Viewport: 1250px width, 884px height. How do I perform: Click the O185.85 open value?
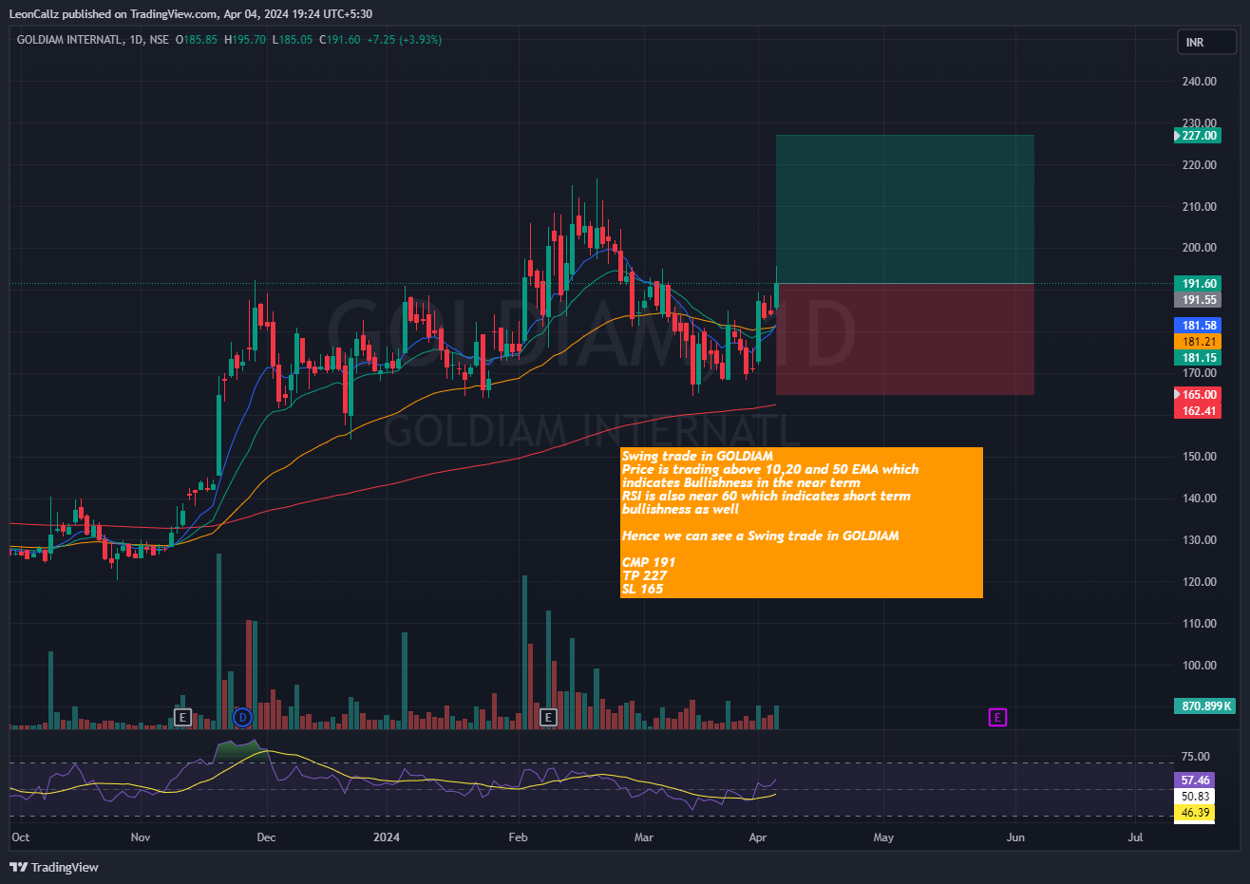point(197,40)
